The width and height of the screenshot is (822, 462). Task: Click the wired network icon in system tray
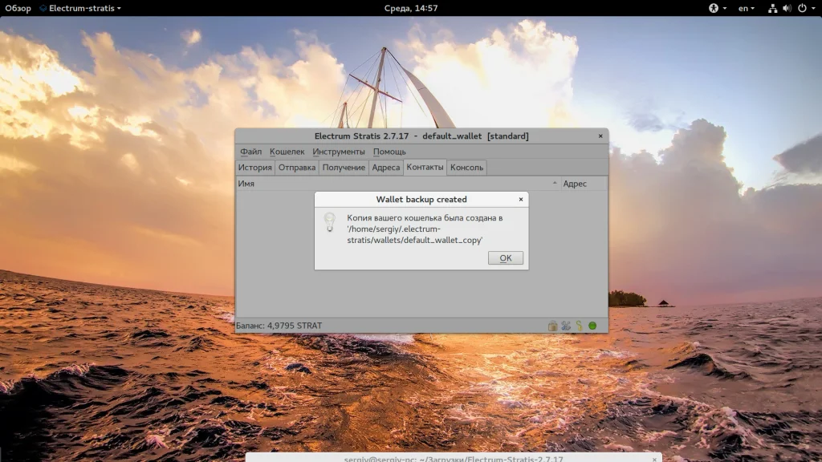[x=772, y=8]
